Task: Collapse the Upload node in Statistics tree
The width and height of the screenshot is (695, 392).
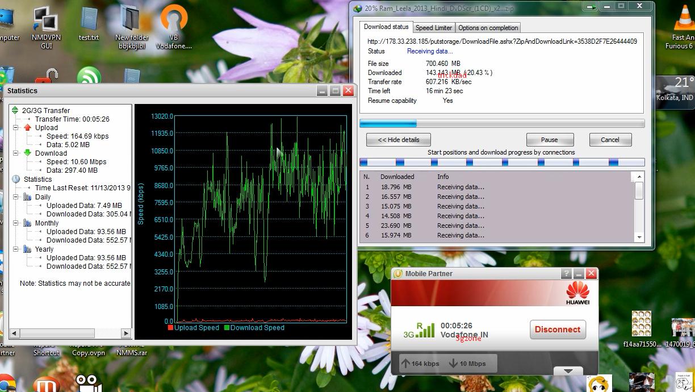Action: (x=16, y=128)
